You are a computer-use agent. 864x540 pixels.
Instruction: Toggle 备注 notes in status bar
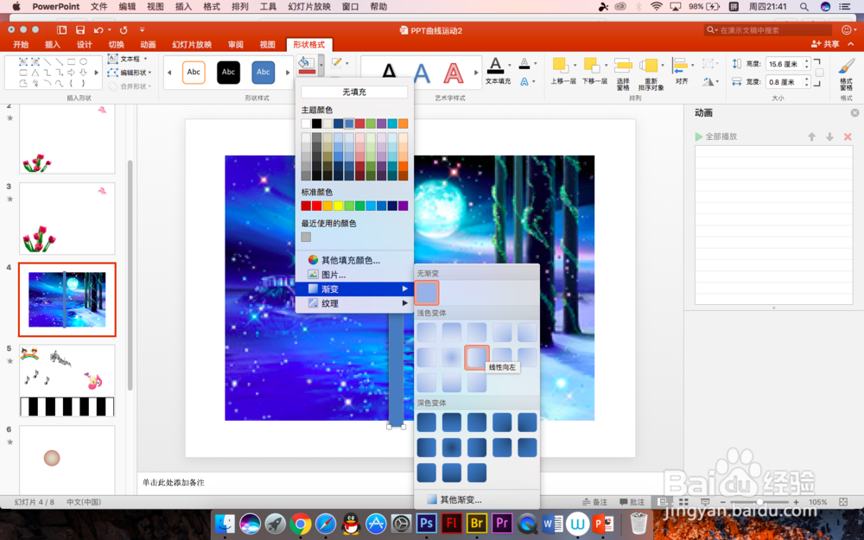[595, 502]
